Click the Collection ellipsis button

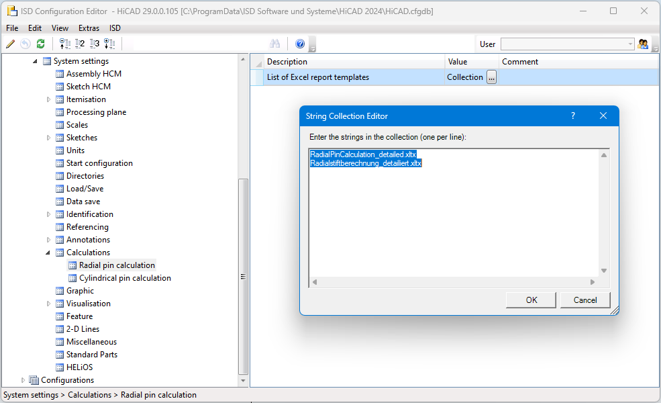click(491, 77)
